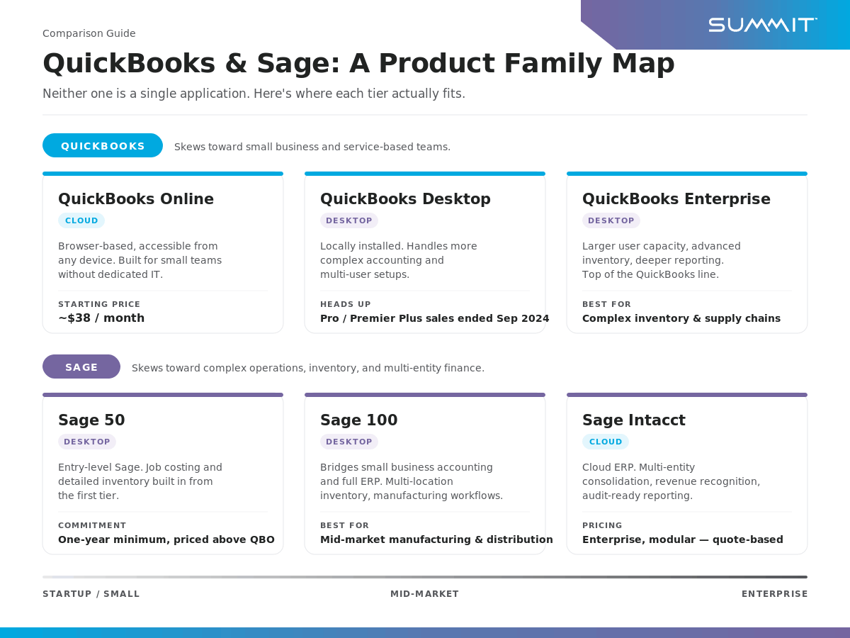Click the HEADS UP label
This screenshot has width=850, height=638.
click(x=346, y=304)
